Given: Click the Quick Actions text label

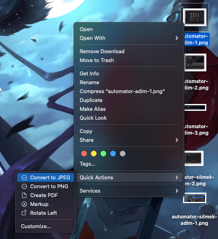Looking at the screenshot, I should pos(97,178).
